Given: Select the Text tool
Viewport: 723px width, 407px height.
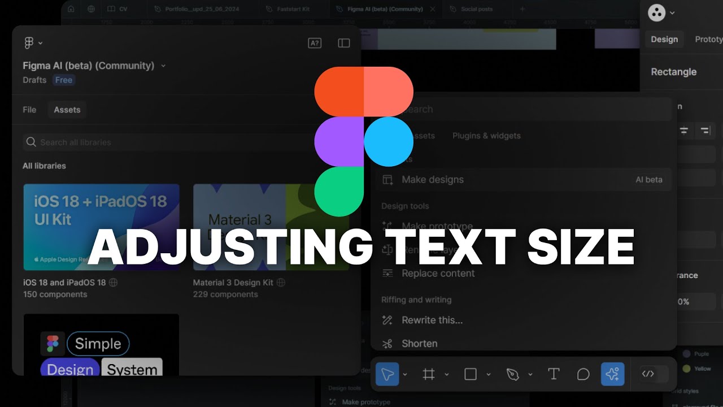Looking at the screenshot, I should 554,374.
